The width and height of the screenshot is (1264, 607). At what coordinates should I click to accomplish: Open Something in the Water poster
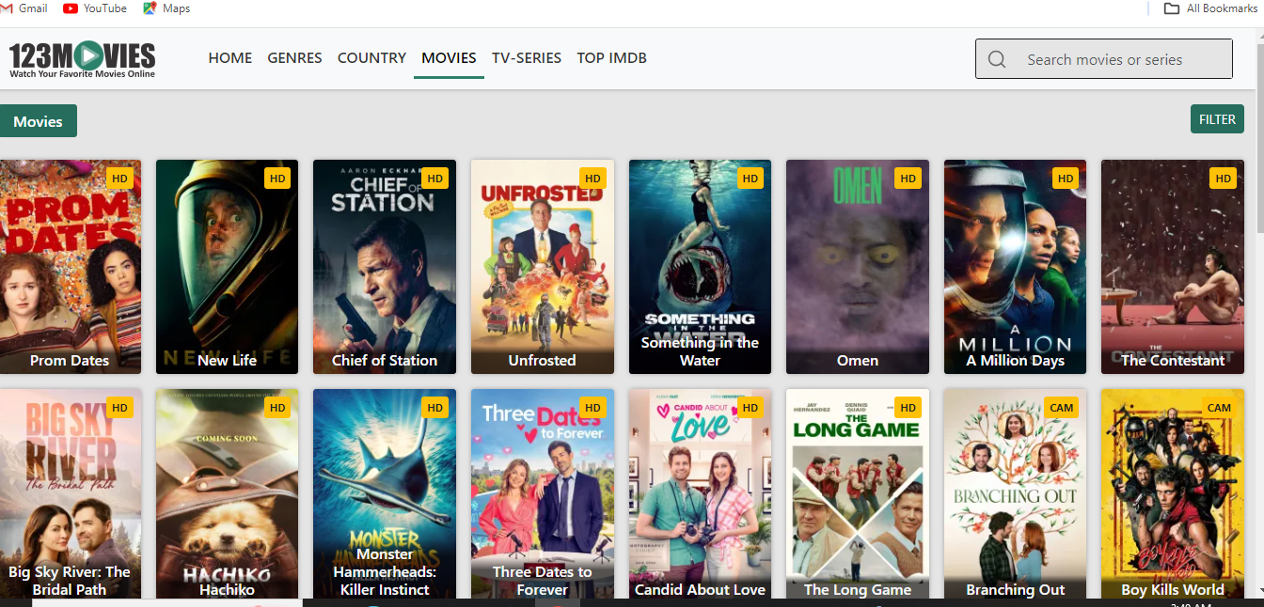(x=700, y=267)
